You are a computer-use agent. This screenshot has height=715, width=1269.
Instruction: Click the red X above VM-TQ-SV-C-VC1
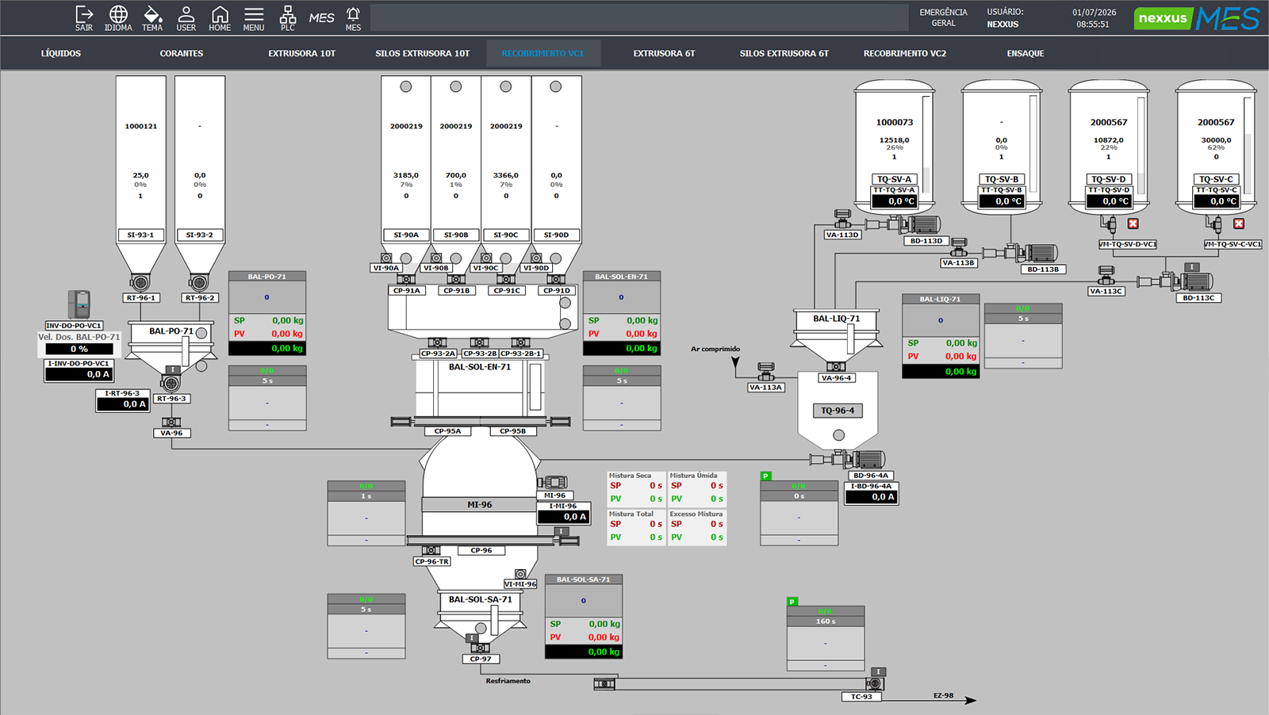coord(1239,224)
